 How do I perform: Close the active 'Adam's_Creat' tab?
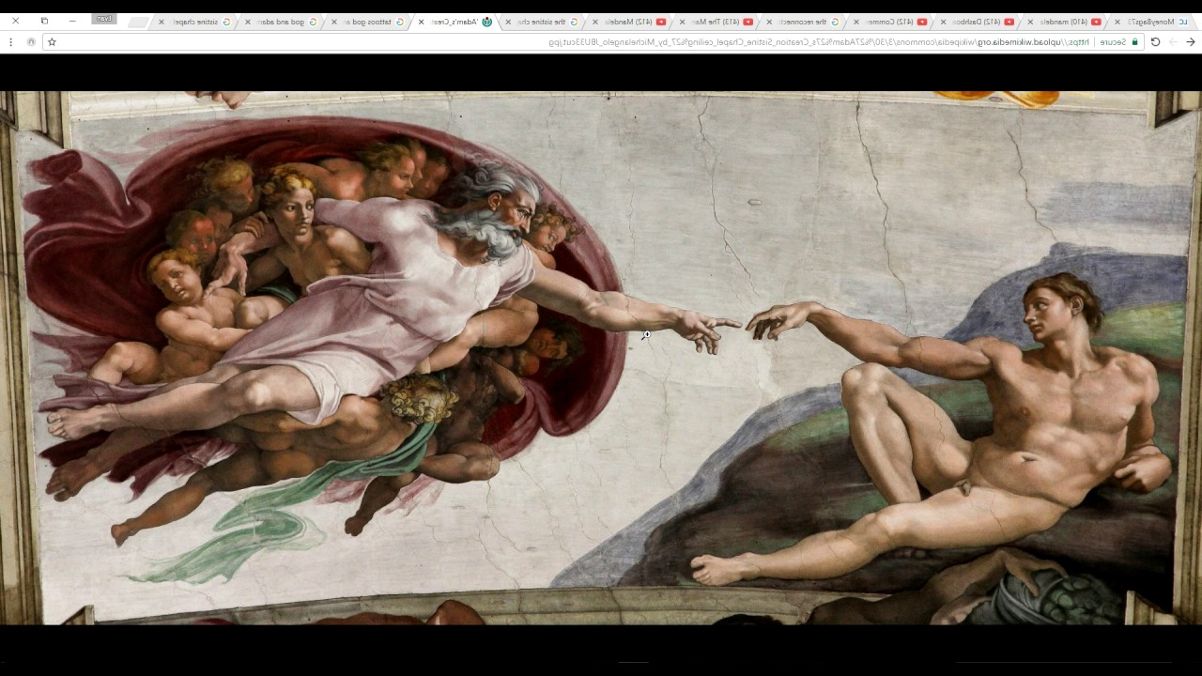421,22
